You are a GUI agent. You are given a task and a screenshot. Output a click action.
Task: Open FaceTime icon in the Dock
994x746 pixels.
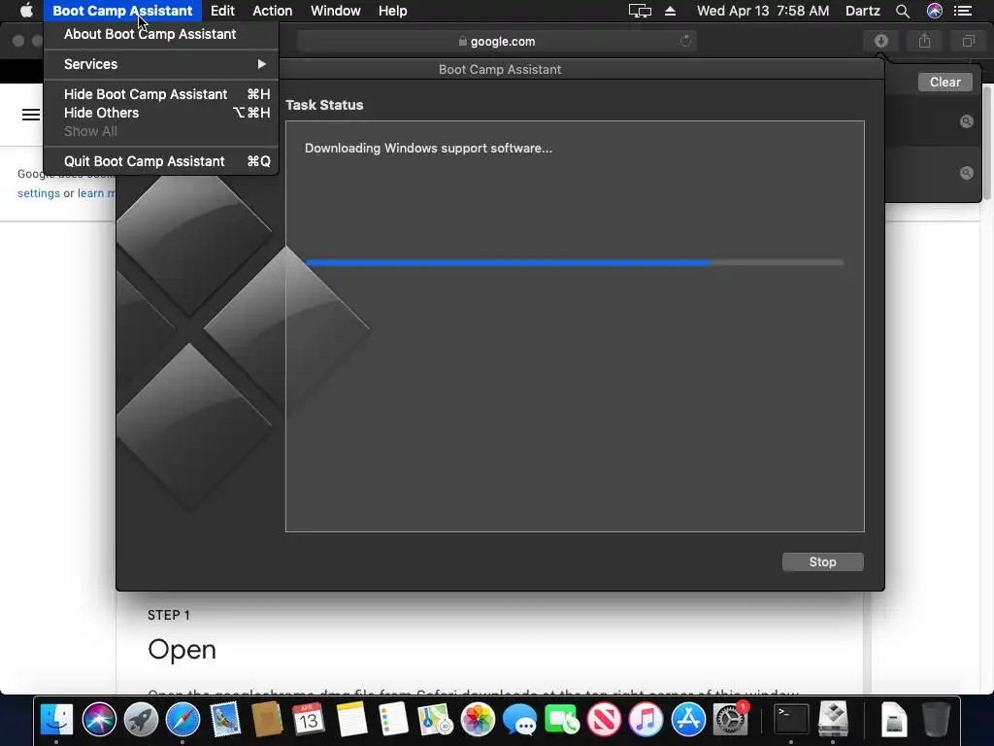click(x=562, y=720)
